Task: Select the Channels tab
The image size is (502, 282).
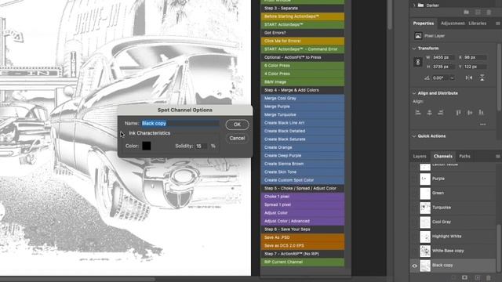Action: [x=443, y=157]
